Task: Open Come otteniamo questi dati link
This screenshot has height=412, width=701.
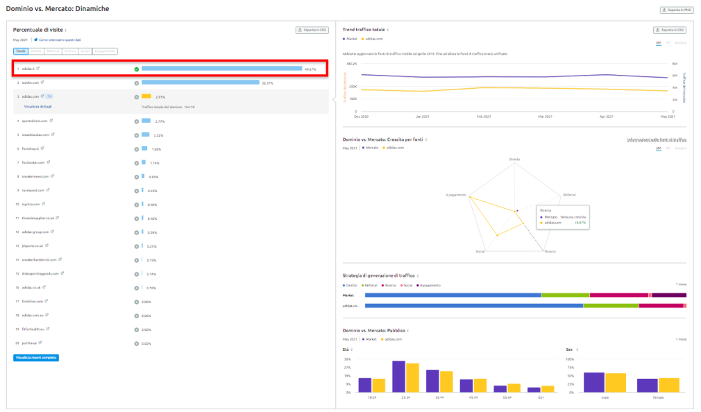Action: (60, 40)
